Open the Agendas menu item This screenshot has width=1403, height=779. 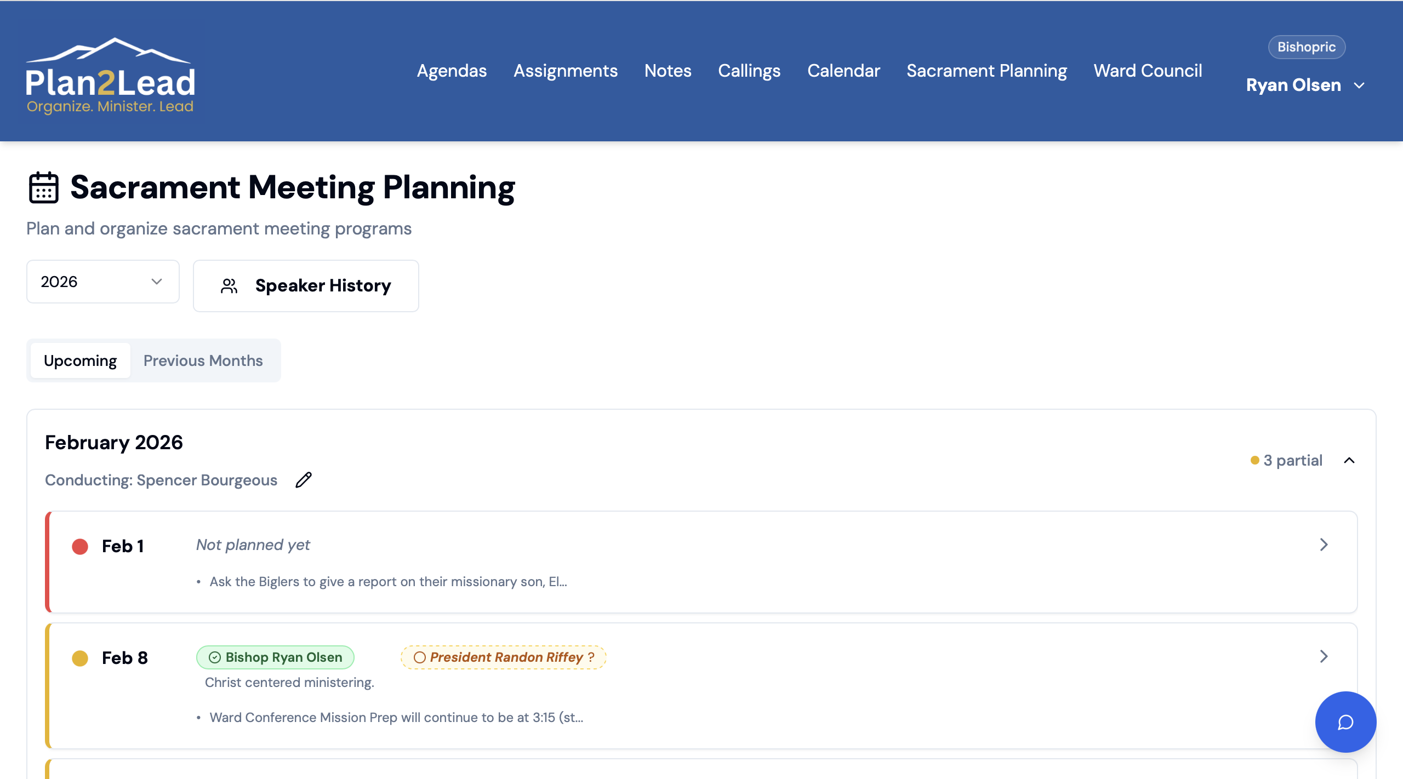click(452, 71)
